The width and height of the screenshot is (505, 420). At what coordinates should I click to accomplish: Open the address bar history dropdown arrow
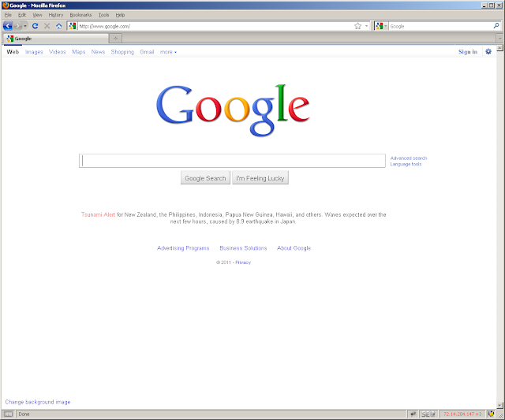point(366,26)
